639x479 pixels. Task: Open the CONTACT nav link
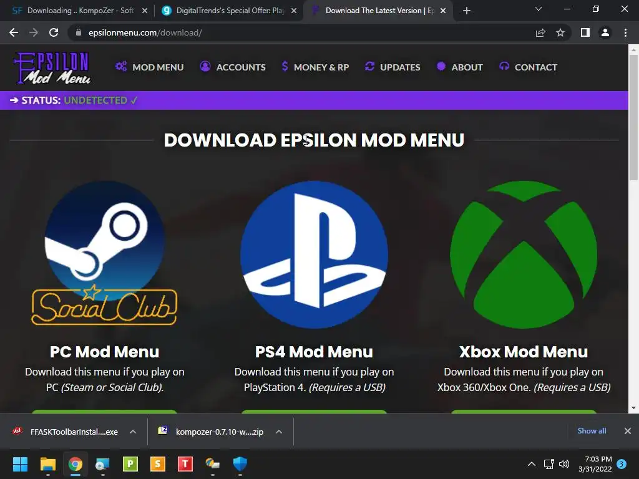click(536, 67)
